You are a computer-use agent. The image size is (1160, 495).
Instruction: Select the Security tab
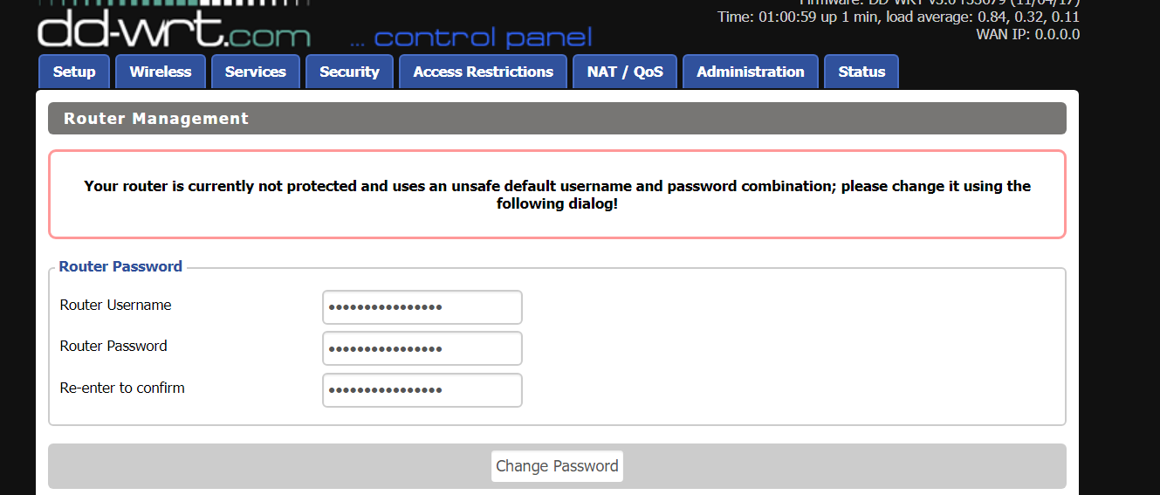(349, 72)
